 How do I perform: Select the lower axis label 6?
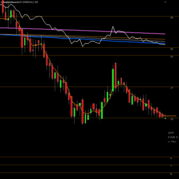[171, 174]
